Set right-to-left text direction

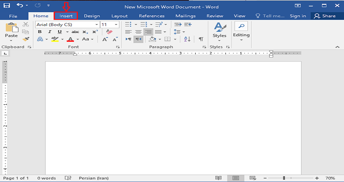[138, 39]
